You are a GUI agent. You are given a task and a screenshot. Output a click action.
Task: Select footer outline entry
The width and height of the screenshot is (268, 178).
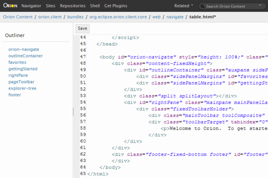(15, 95)
